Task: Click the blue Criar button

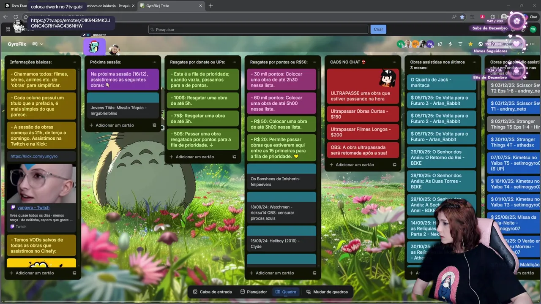Action: [378, 29]
